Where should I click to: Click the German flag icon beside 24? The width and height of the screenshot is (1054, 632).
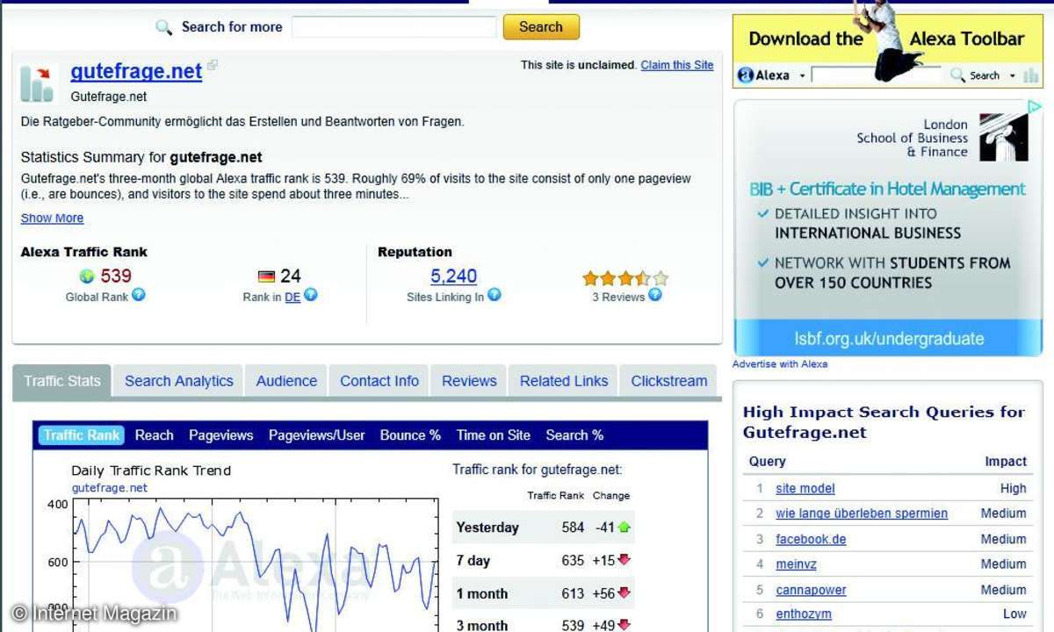(266, 276)
